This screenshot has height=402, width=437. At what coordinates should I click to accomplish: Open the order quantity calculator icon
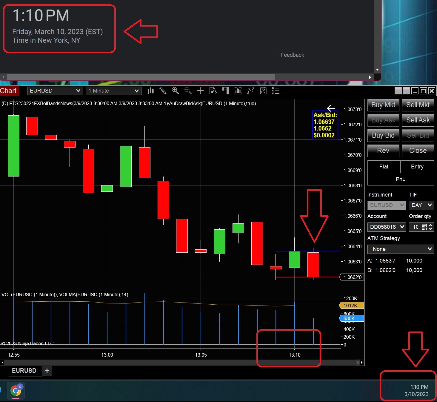click(424, 227)
